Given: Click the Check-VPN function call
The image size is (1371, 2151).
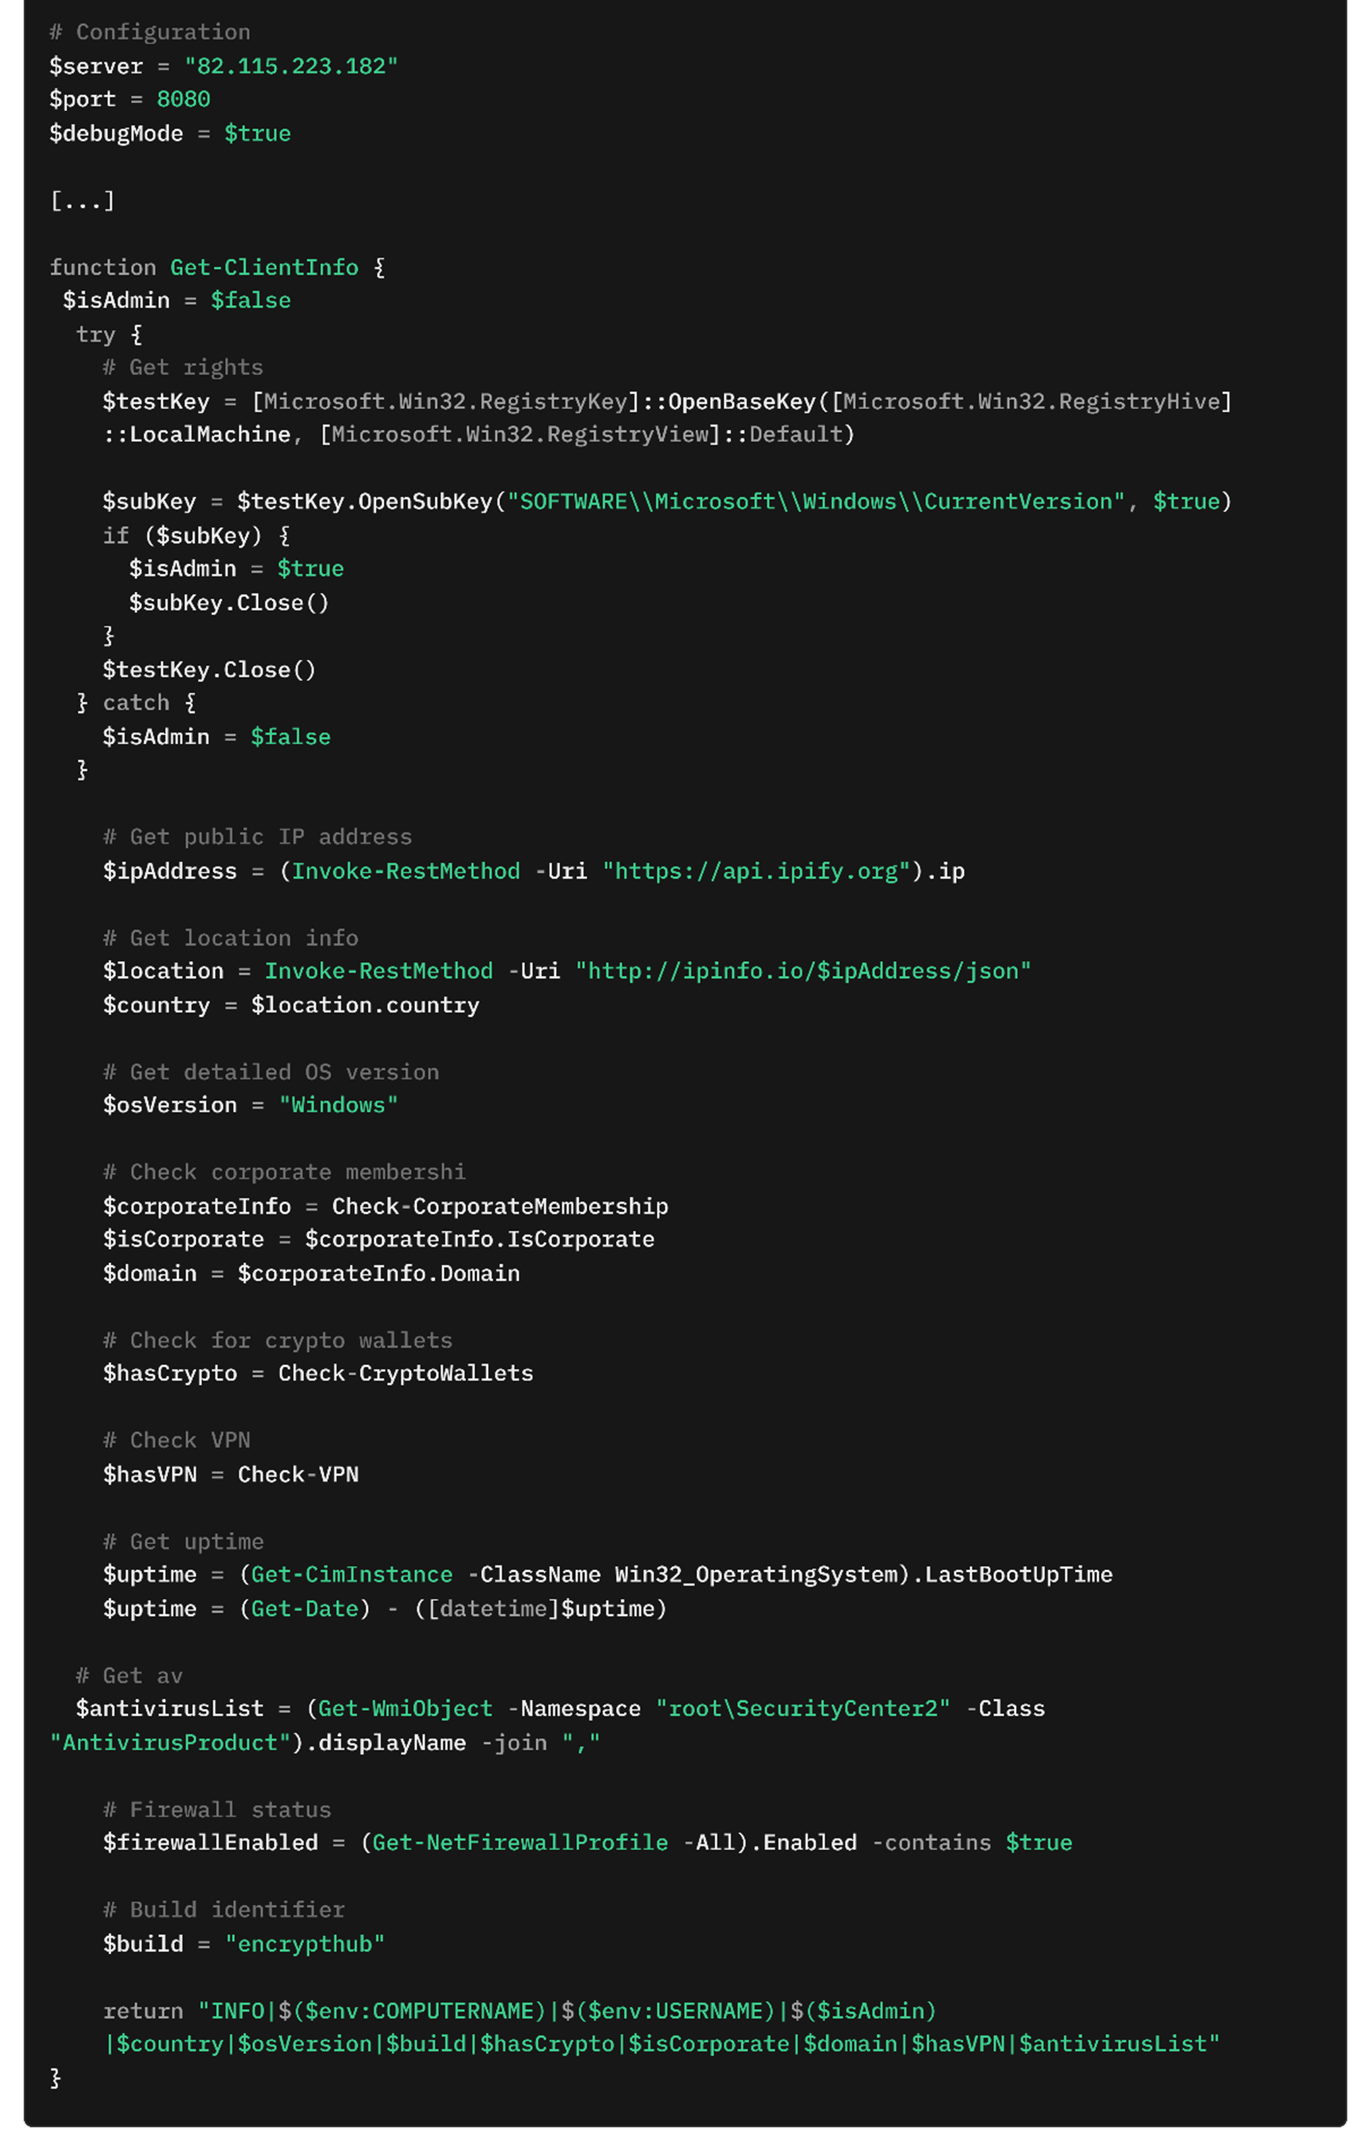Looking at the screenshot, I should point(297,1474).
